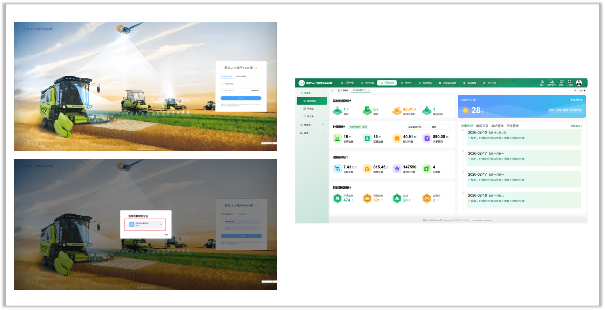Close the 基地概览 page tab

368,90
